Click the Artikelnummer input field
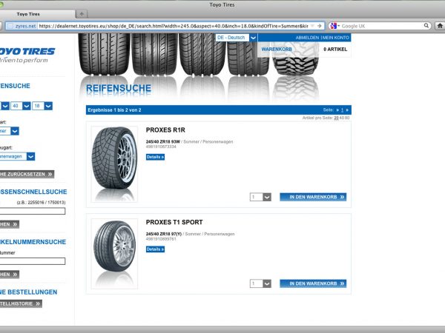 tap(33, 261)
